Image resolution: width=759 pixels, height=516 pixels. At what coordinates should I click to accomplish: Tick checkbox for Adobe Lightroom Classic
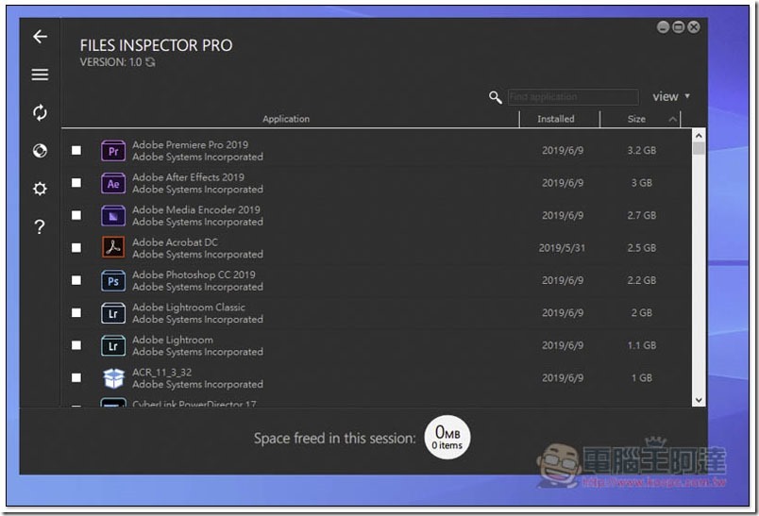[x=76, y=313]
